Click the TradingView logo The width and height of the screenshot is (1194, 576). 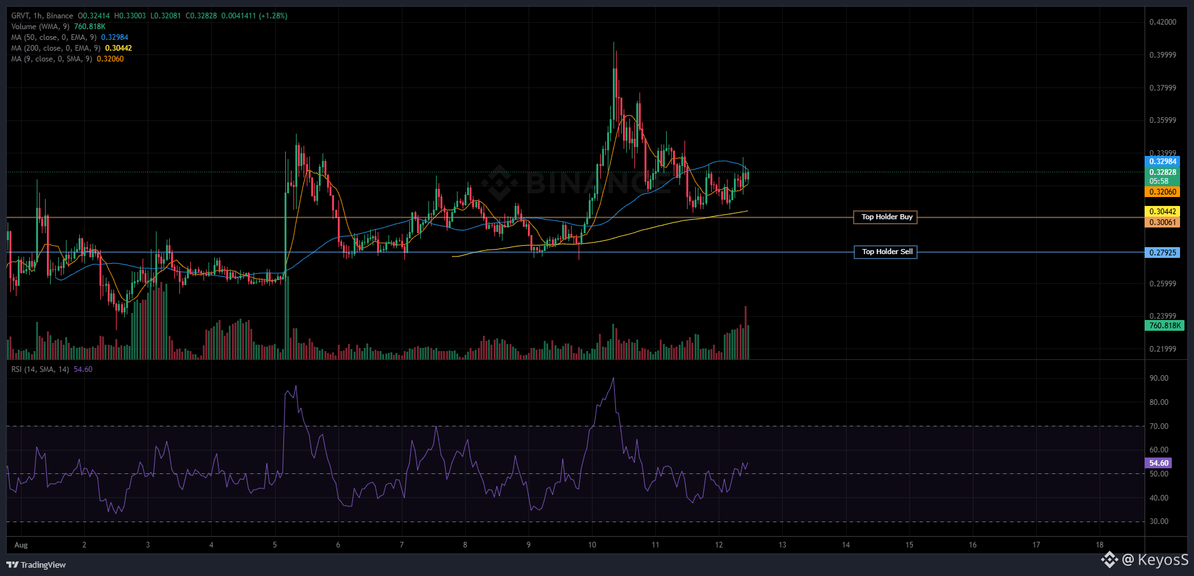(x=36, y=565)
